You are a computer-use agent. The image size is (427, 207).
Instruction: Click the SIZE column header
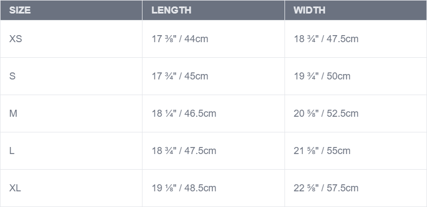tap(71, 10)
